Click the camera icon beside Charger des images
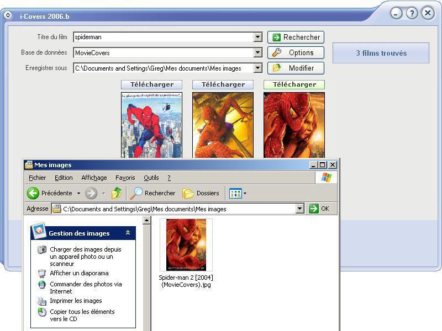The width and height of the screenshot is (442, 331). coord(42,249)
